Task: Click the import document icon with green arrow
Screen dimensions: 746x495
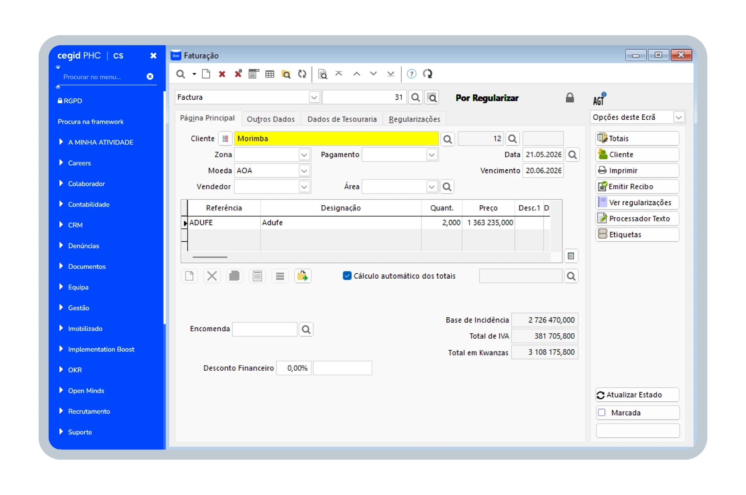Action: point(303,276)
